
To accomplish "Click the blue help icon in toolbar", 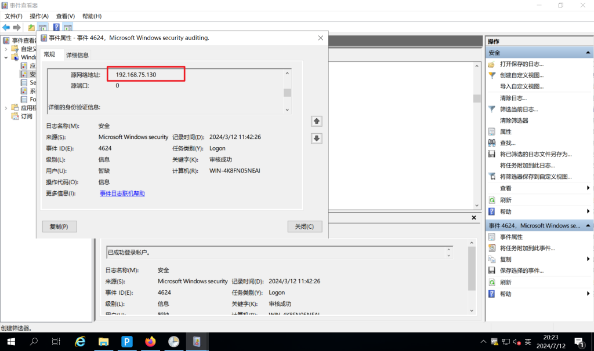I will coord(56,27).
